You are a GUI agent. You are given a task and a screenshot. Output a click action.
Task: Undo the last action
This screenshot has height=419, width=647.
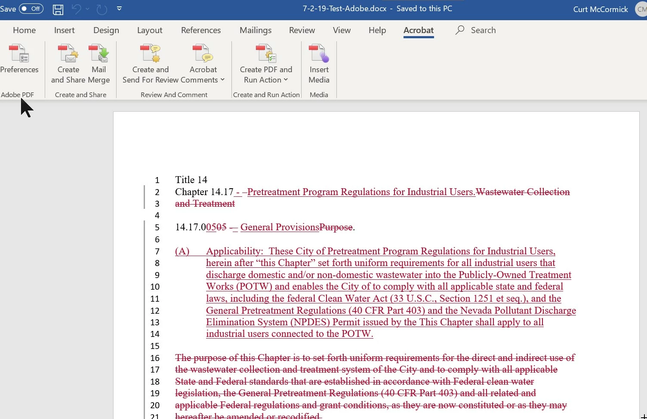point(76,9)
